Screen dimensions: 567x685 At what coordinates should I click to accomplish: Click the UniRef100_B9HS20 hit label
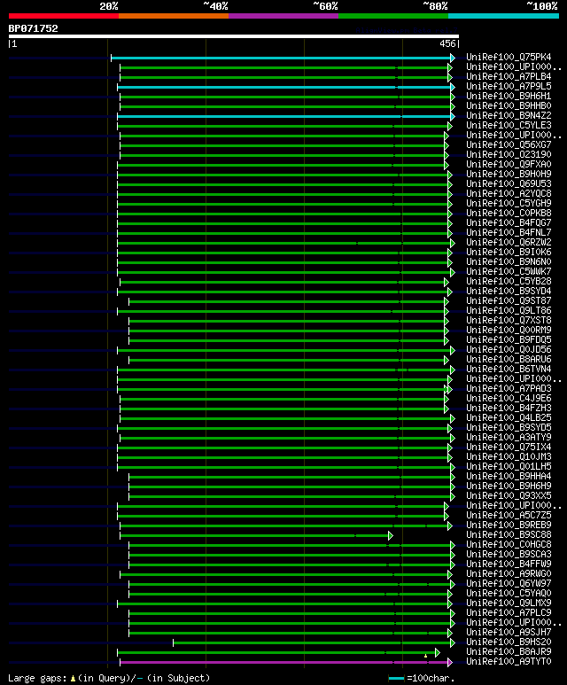(509, 642)
